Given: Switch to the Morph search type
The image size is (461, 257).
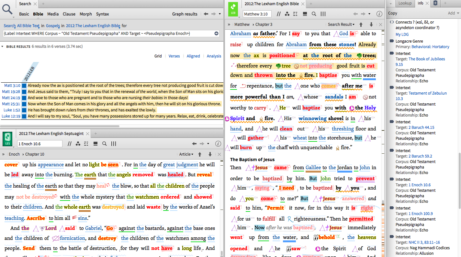Looking at the screenshot, I should (x=85, y=14).
